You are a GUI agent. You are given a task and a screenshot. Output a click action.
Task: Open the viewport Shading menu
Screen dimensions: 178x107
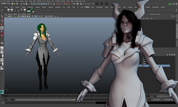pyautogui.click(x=10, y=14)
